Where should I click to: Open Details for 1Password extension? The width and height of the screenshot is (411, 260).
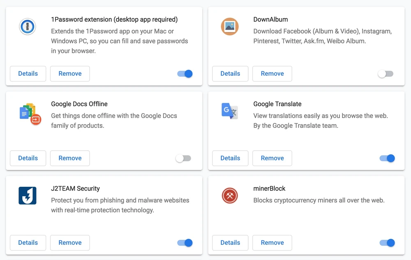click(x=28, y=74)
